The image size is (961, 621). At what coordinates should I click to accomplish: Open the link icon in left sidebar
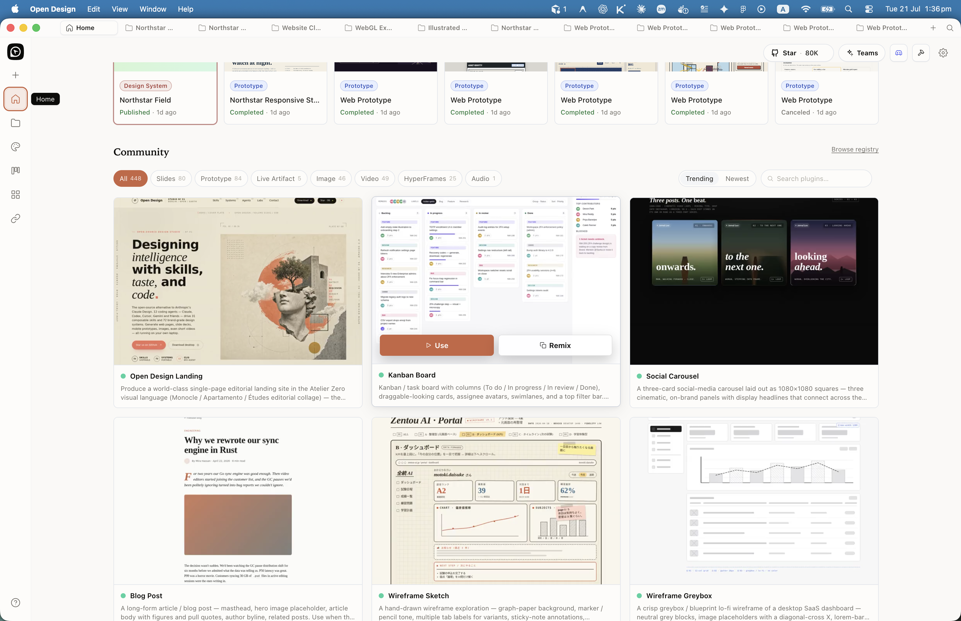point(15,218)
